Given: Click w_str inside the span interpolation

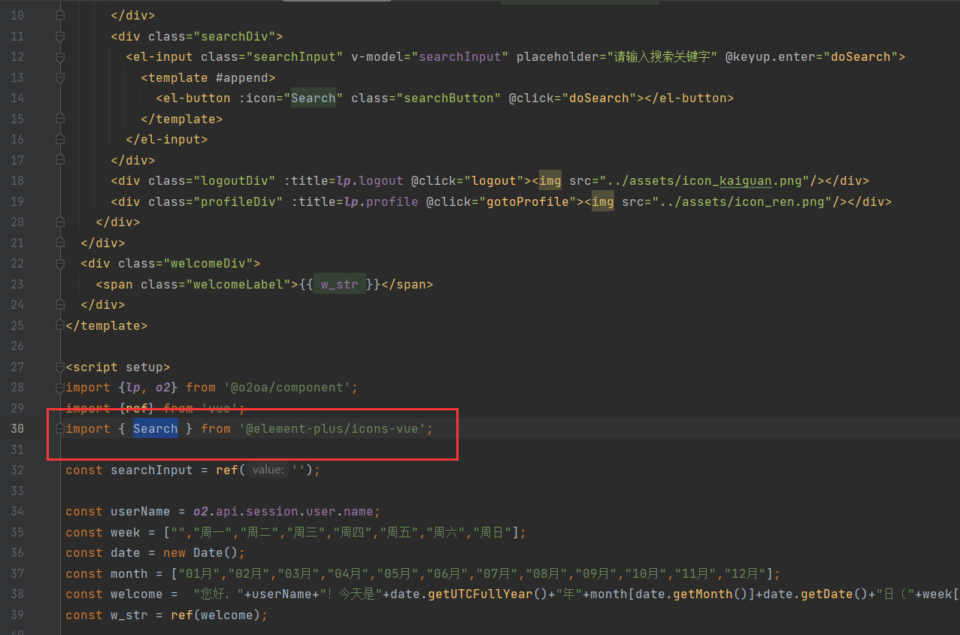Looking at the screenshot, I should 340,284.
